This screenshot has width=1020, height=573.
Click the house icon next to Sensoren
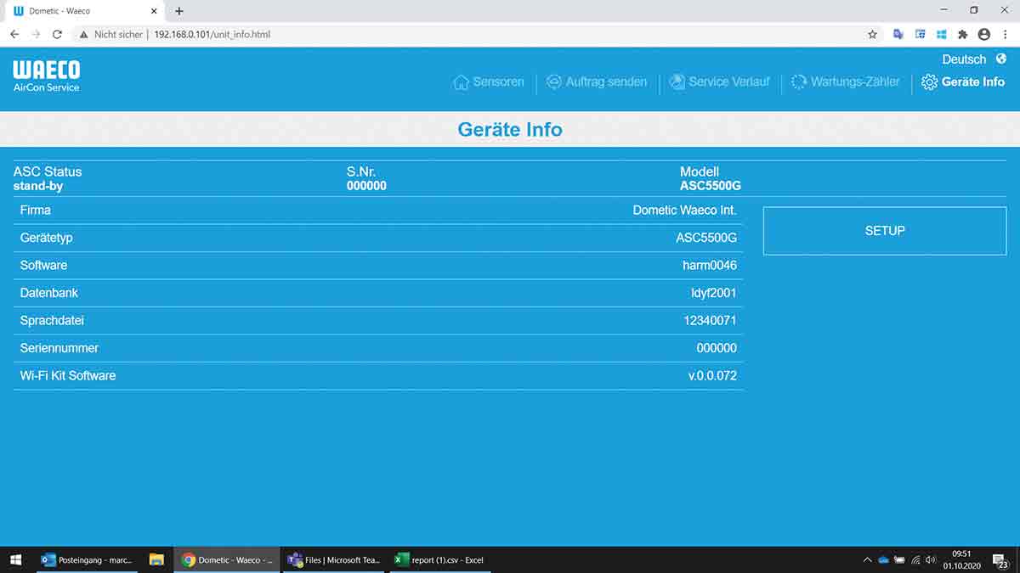coord(462,82)
